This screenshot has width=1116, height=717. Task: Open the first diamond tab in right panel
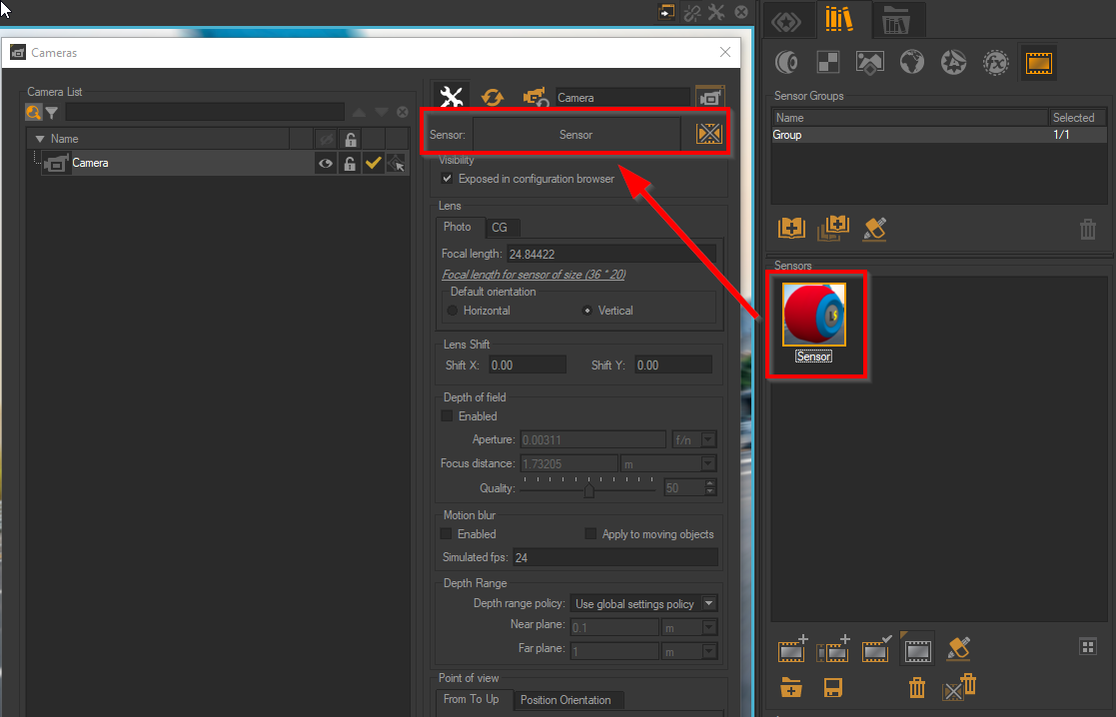coord(786,22)
